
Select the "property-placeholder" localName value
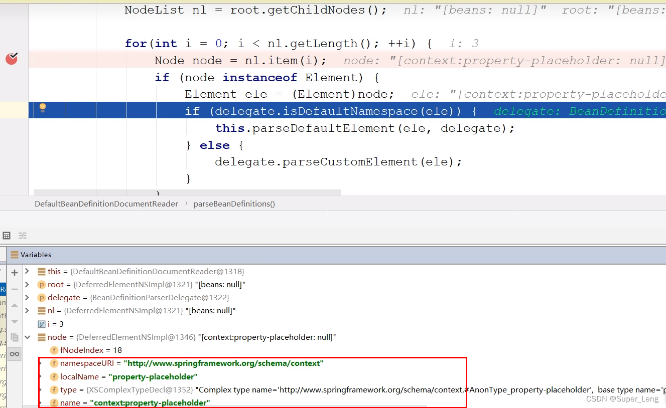pos(153,376)
